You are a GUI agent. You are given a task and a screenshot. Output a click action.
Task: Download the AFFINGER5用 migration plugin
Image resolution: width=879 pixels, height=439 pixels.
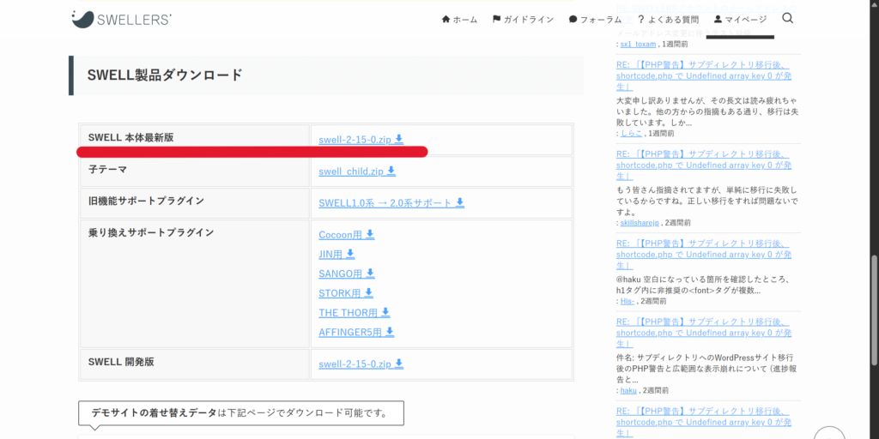356,332
